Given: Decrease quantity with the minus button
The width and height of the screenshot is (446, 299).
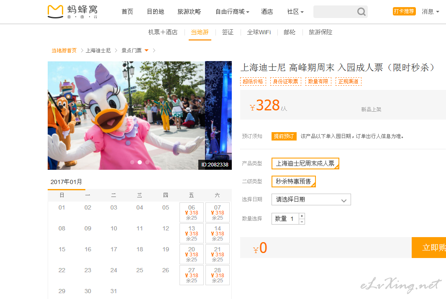Looking at the screenshot, I should pyautogui.click(x=302, y=222).
